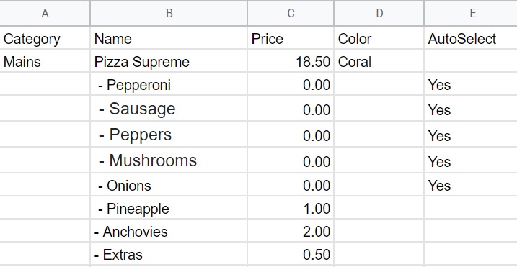
Task: Select column E header
Action: 471,13
